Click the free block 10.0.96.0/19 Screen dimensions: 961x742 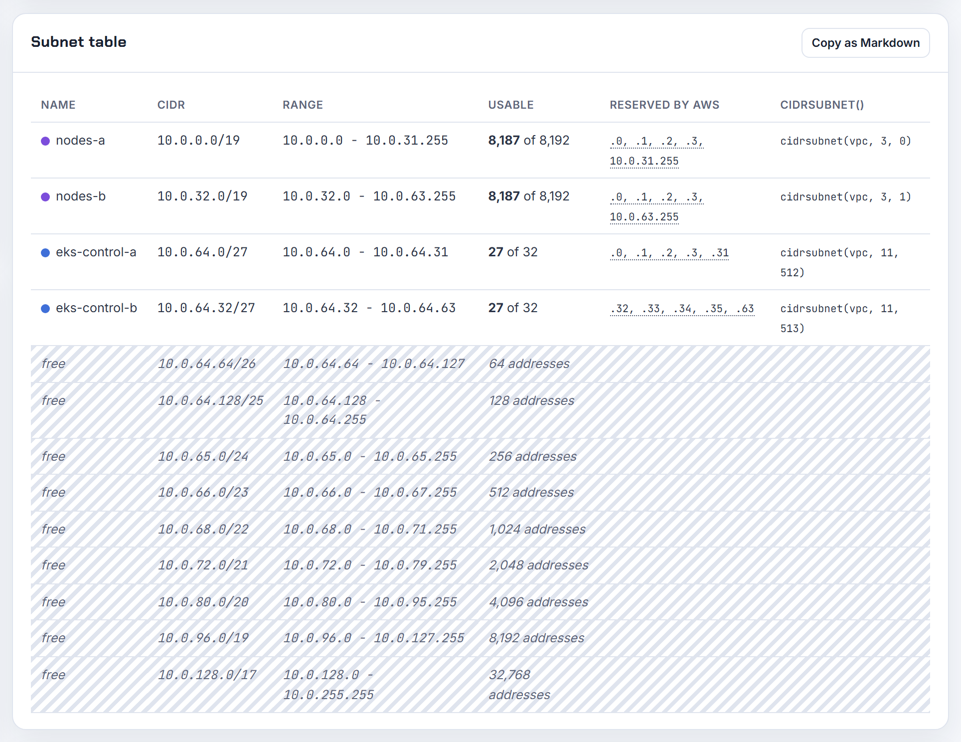pyautogui.click(x=203, y=638)
